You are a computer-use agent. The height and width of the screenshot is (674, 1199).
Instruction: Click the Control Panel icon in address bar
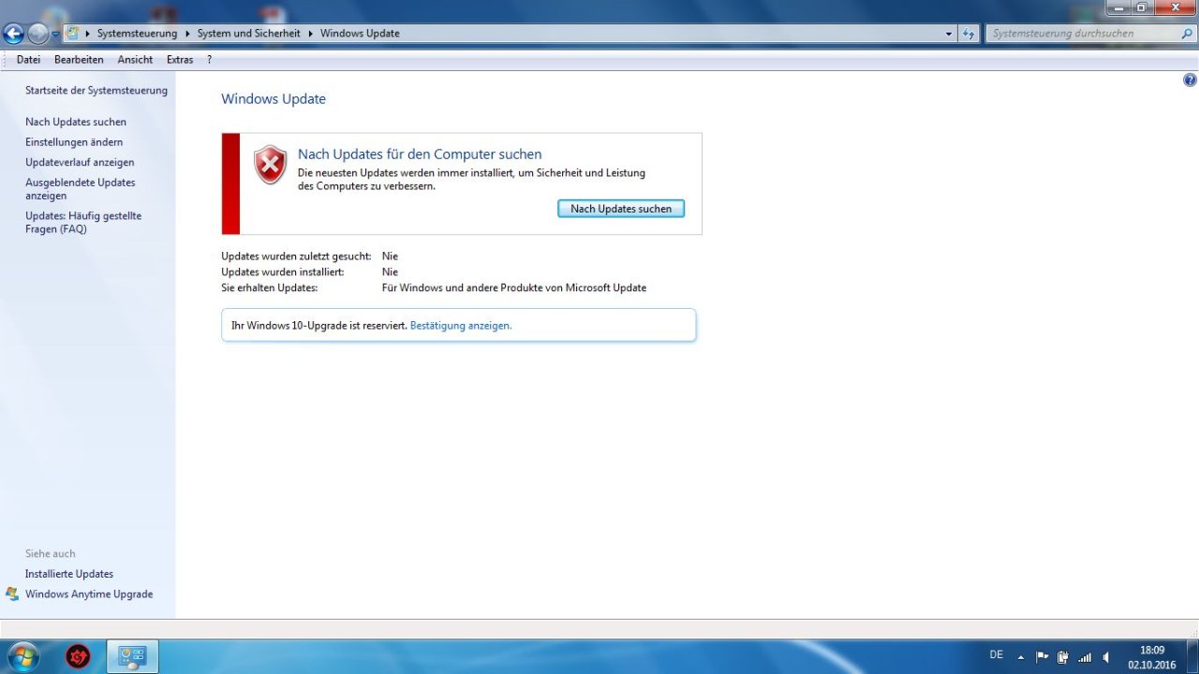tap(72, 33)
